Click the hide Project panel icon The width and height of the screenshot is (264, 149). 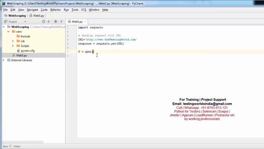(62, 22)
